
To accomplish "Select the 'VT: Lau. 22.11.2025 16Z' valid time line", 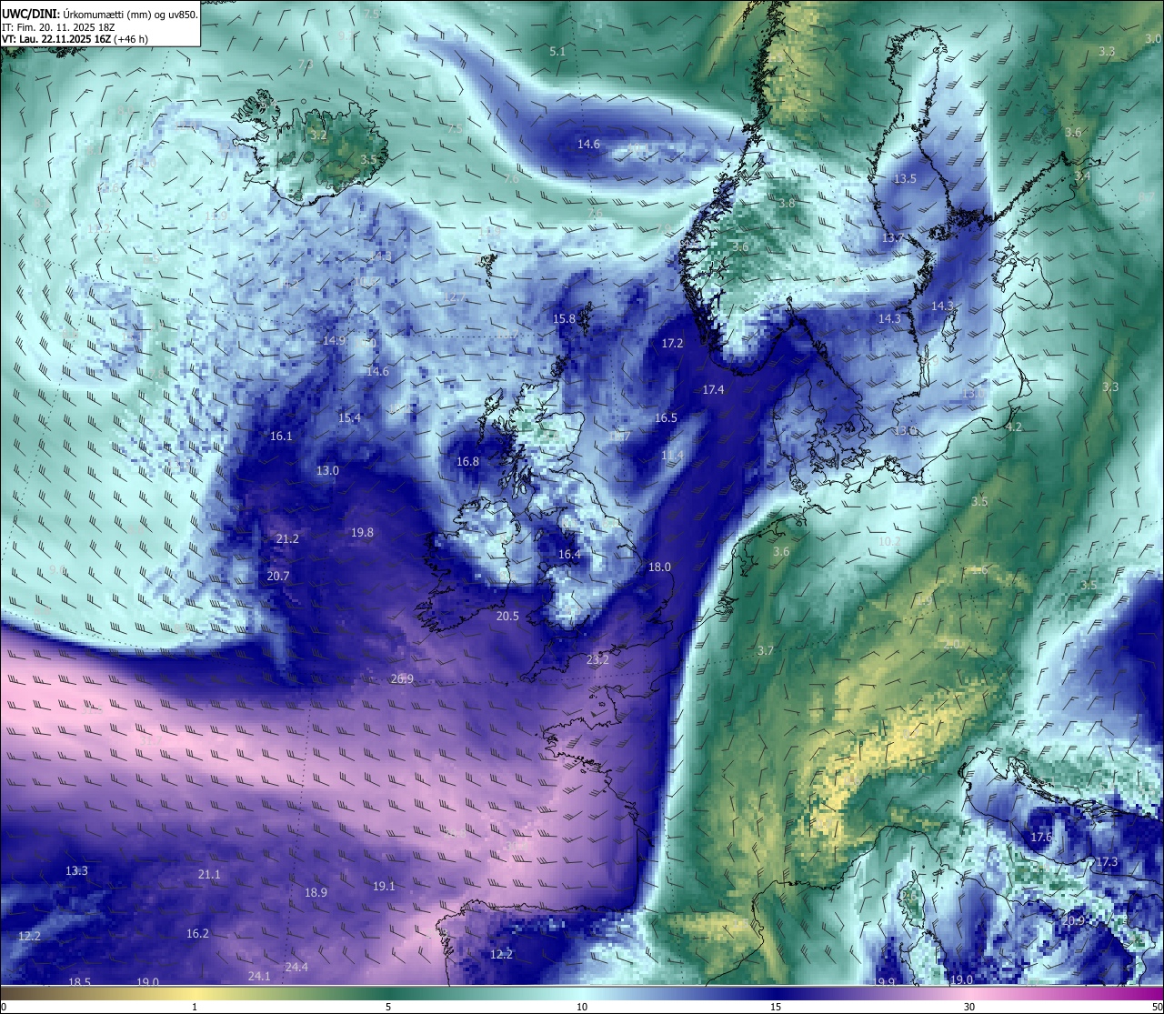I will coord(75,39).
